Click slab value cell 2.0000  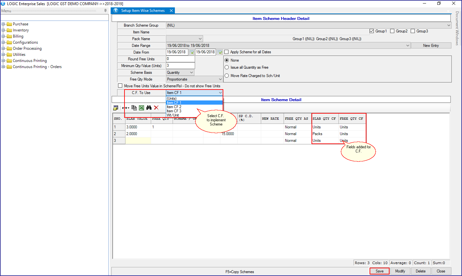[x=138, y=134]
